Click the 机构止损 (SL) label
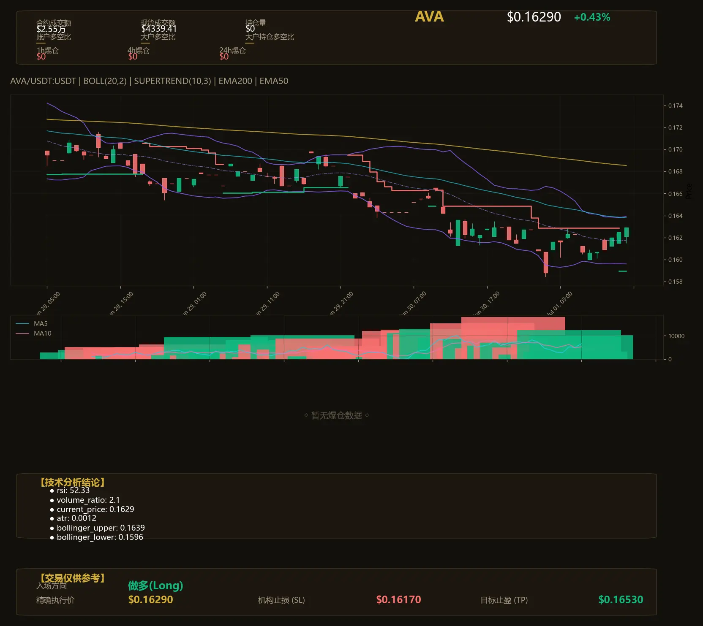703x626 pixels. point(281,600)
